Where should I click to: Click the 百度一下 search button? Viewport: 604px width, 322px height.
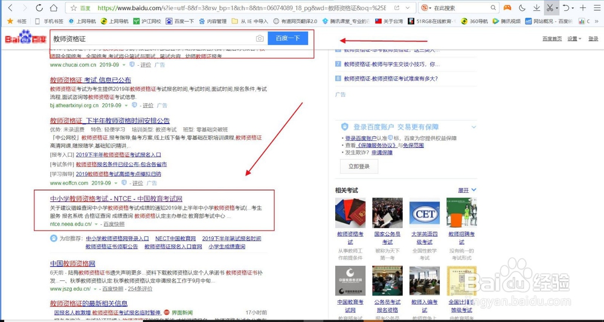point(288,39)
